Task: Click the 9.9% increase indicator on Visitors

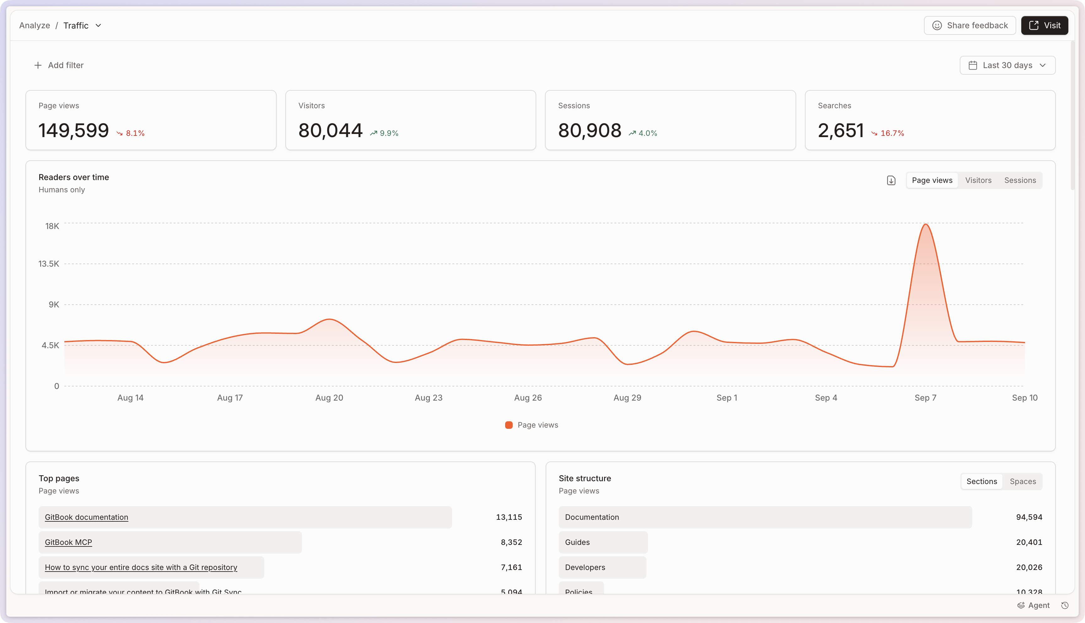Action: [384, 133]
